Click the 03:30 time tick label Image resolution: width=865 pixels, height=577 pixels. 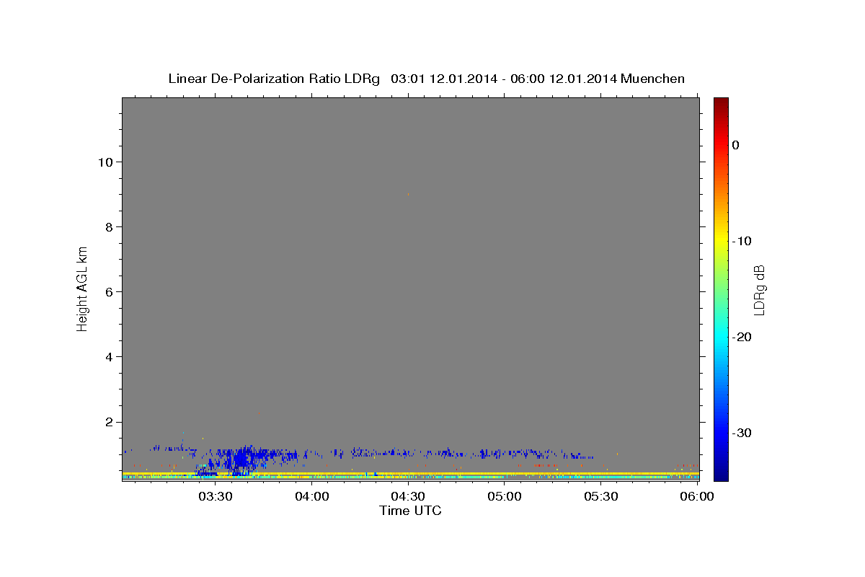215,496
